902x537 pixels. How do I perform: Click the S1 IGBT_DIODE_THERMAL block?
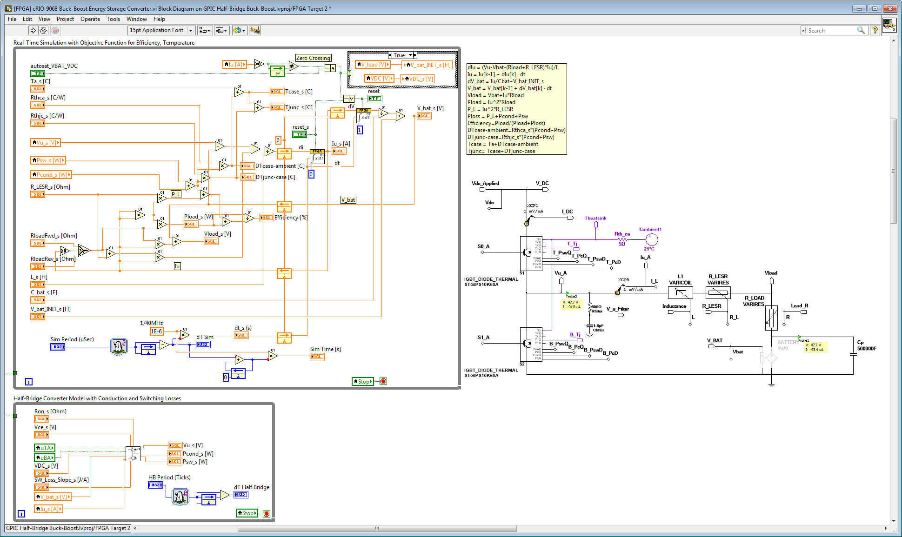point(531,253)
